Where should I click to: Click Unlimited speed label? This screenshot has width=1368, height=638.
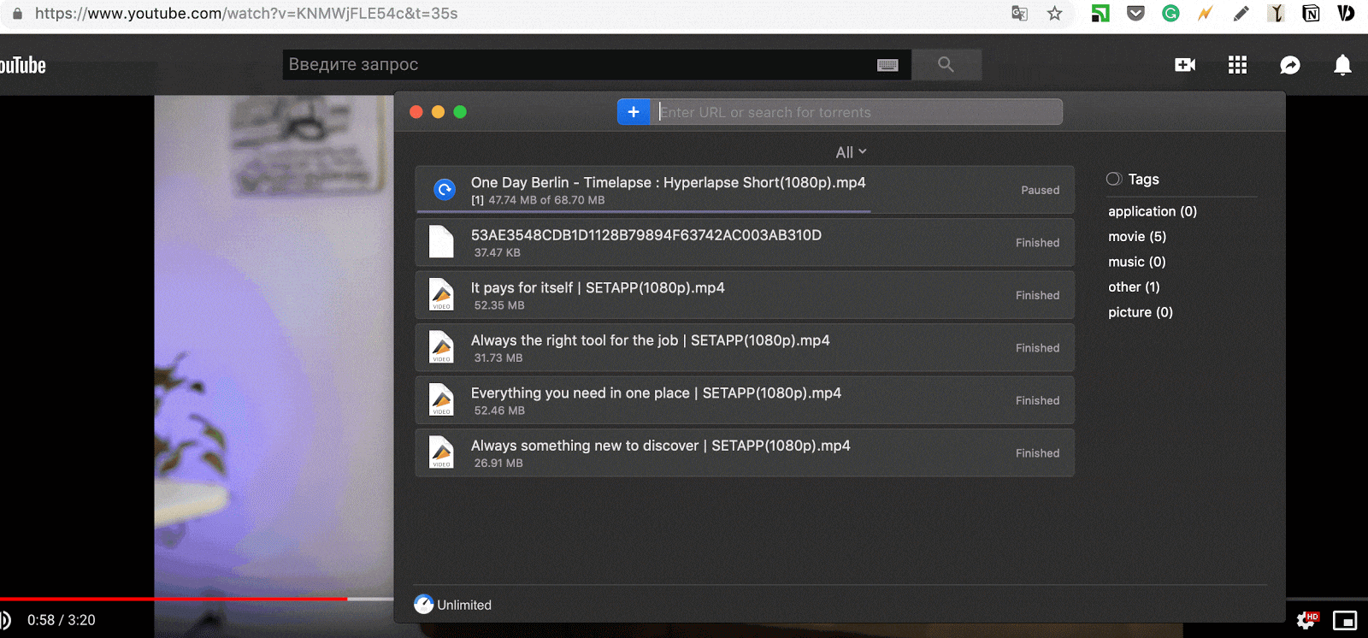pos(464,605)
